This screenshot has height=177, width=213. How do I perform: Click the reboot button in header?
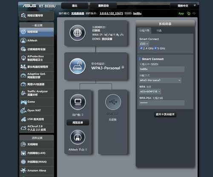point(104,6)
